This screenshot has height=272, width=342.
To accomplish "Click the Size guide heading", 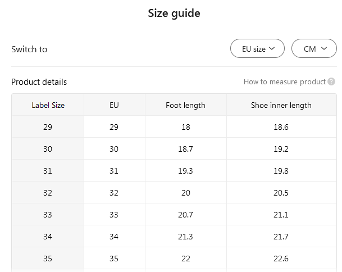I will (x=174, y=13).
